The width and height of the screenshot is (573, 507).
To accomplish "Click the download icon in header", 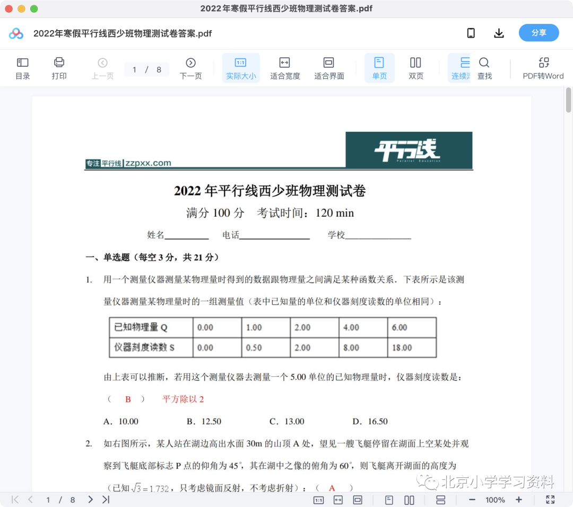I will [x=499, y=33].
